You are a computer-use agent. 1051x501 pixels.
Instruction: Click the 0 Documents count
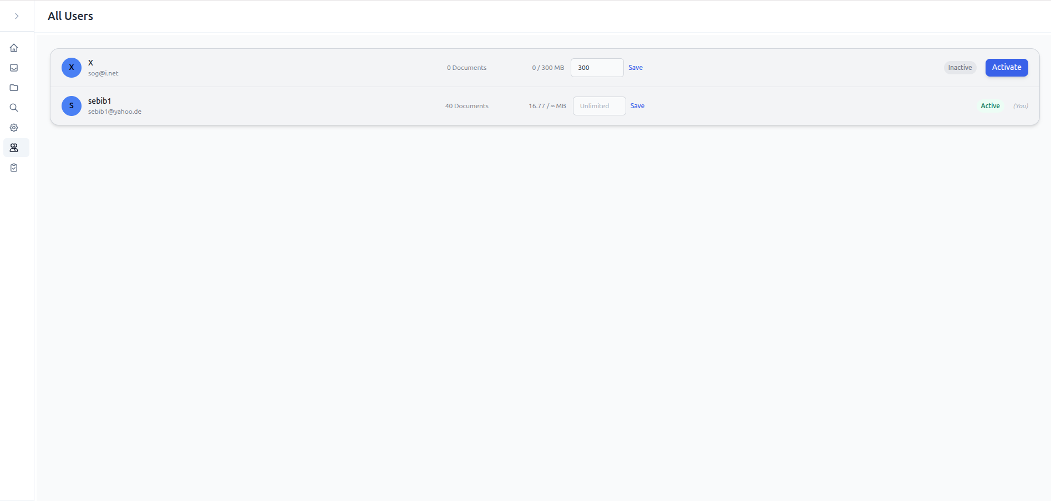point(467,68)
